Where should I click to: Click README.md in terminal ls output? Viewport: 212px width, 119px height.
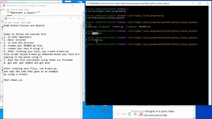[144, 26]
